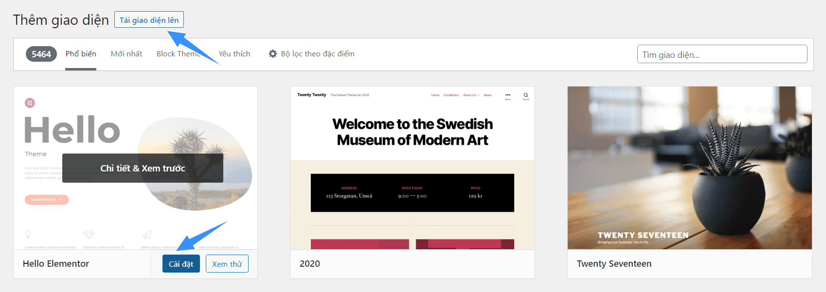The height and width of the screenshot is (292, 826).
Task: Click the search icon in the 2020 theme preview
Action: point(526,95)
